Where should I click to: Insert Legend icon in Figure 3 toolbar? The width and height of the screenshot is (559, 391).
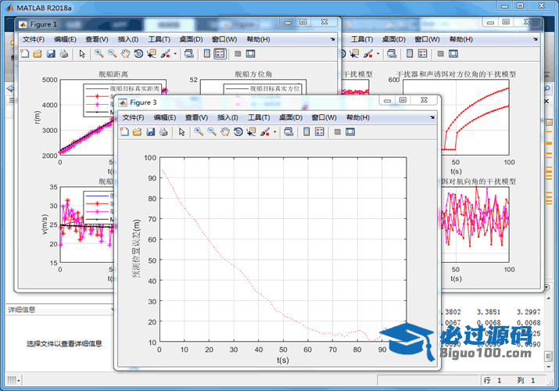tap(320, 132)
